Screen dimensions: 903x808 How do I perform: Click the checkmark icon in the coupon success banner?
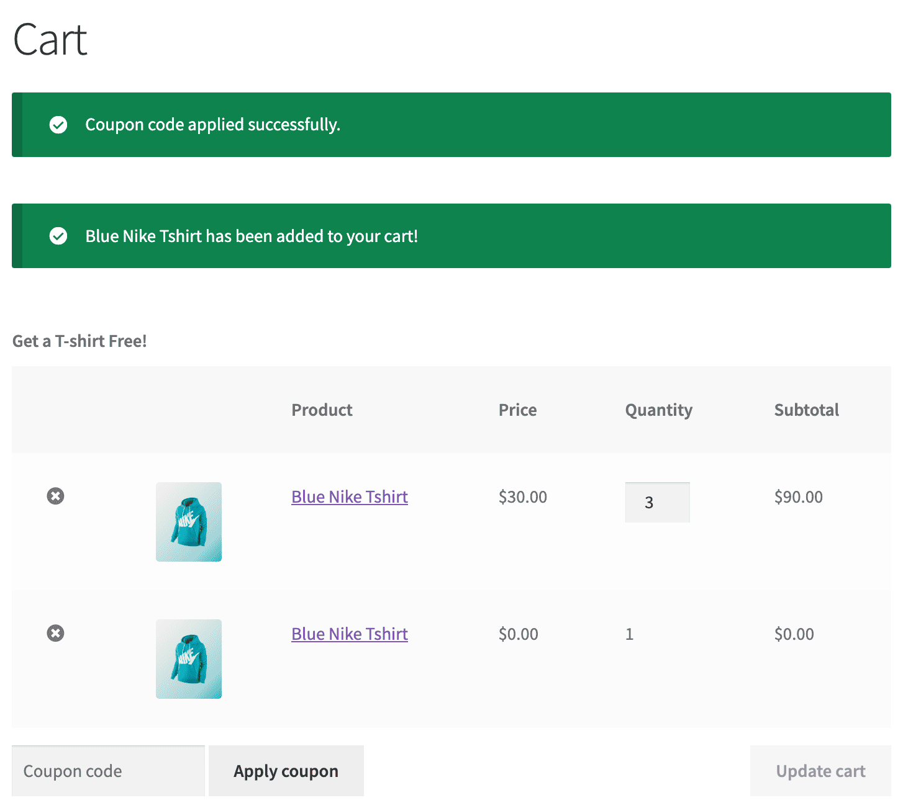[x=58, y=125]
